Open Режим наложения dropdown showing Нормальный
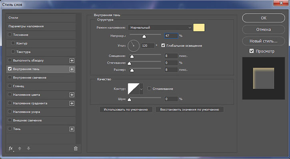The image size is (290, 159). coord(160,28)
